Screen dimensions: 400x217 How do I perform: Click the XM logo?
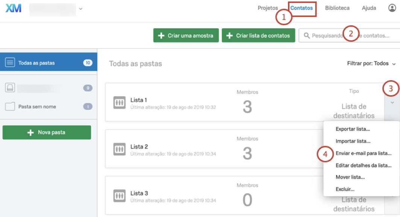tap(14, 8)
